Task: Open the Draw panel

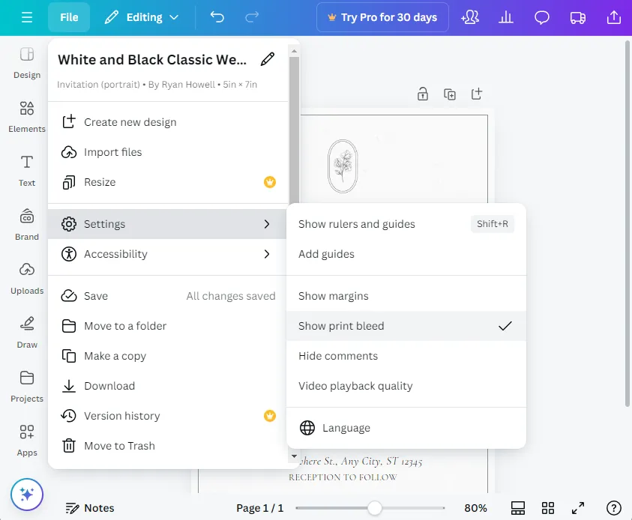Action: click(26, 332)
